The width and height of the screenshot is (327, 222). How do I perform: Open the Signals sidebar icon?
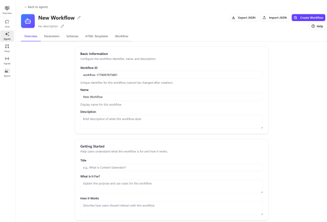[7, 60]
